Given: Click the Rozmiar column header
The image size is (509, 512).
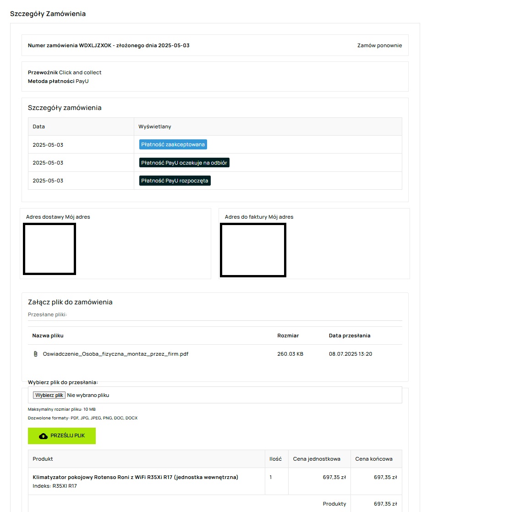Looking at the screenshot, I should [288, 336].
